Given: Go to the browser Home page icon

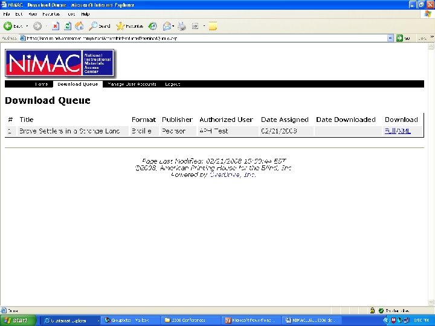Looking at the screenshot, I should (79, 26).
